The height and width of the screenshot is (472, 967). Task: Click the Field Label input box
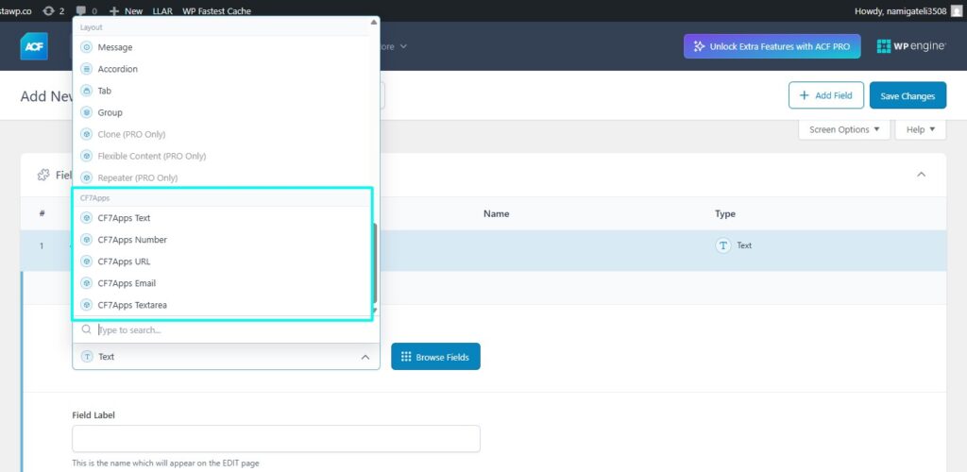coord(276,439)
